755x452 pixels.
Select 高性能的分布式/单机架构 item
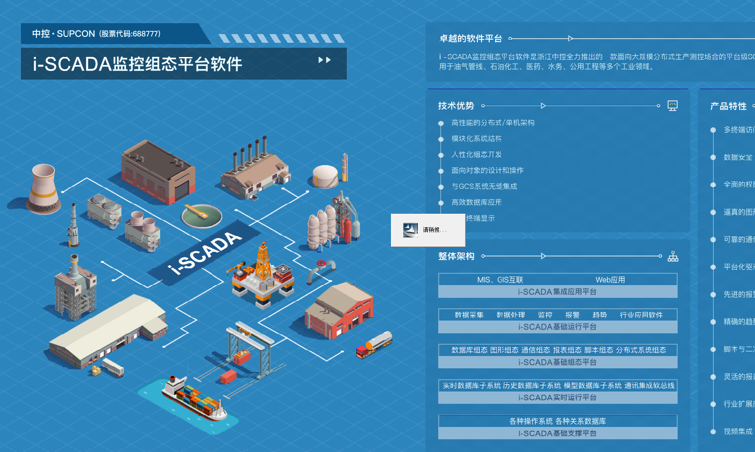click(x=493, y=123)
